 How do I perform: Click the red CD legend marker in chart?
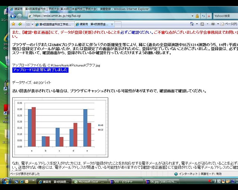tap(99, 130)
